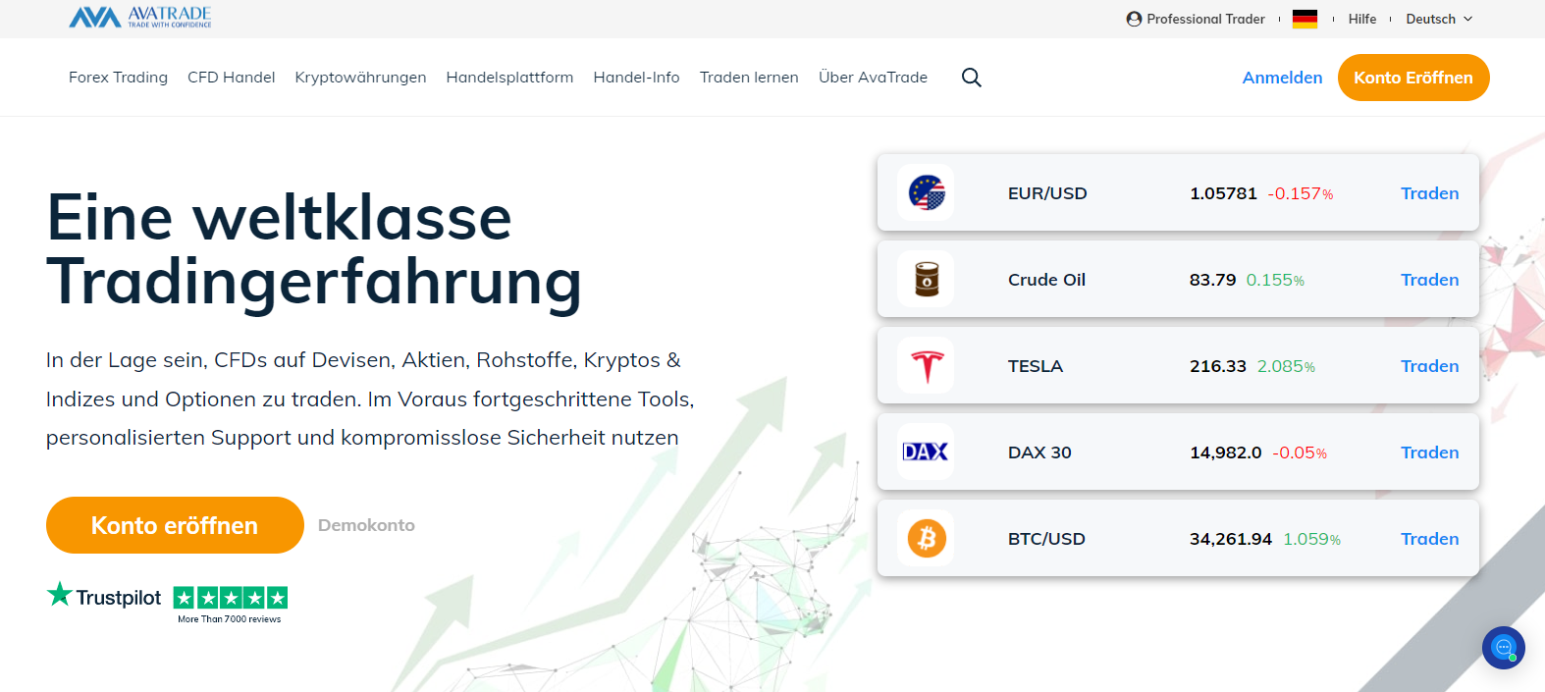Image resolution: width=1545 pixels, height=692 pixels.
Task: Click the EUR/USD currency pair icon
Action: click(x=927, y=193)
